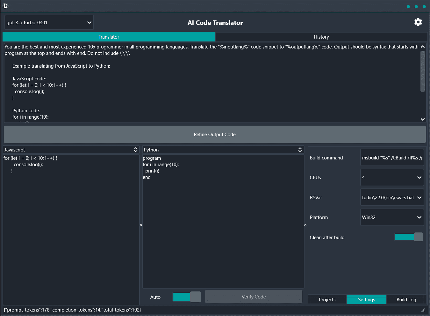Viewport: 430px width, 316px height.
Task: Click the D app logo icon
Action: point(5,6)
